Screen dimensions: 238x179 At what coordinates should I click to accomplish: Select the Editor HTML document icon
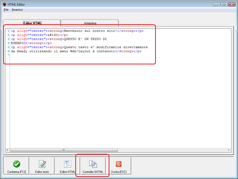coord(68,164)
